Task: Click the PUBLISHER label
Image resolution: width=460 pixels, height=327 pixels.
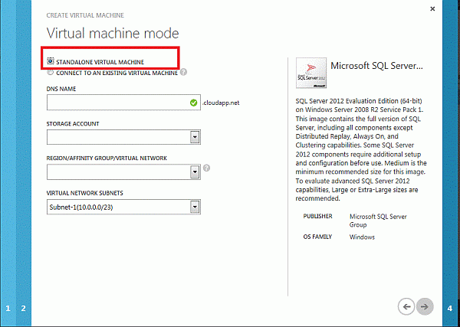Action: (x=317, y=216)
